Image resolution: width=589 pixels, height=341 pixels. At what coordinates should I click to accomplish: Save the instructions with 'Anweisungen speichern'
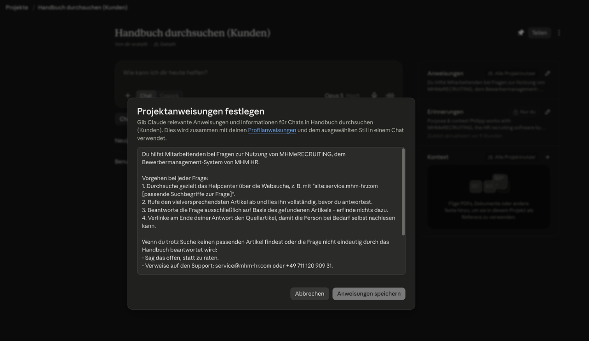369,294
